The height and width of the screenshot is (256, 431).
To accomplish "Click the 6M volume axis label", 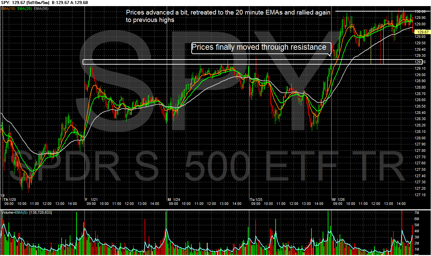I will [x=417, y=219].
